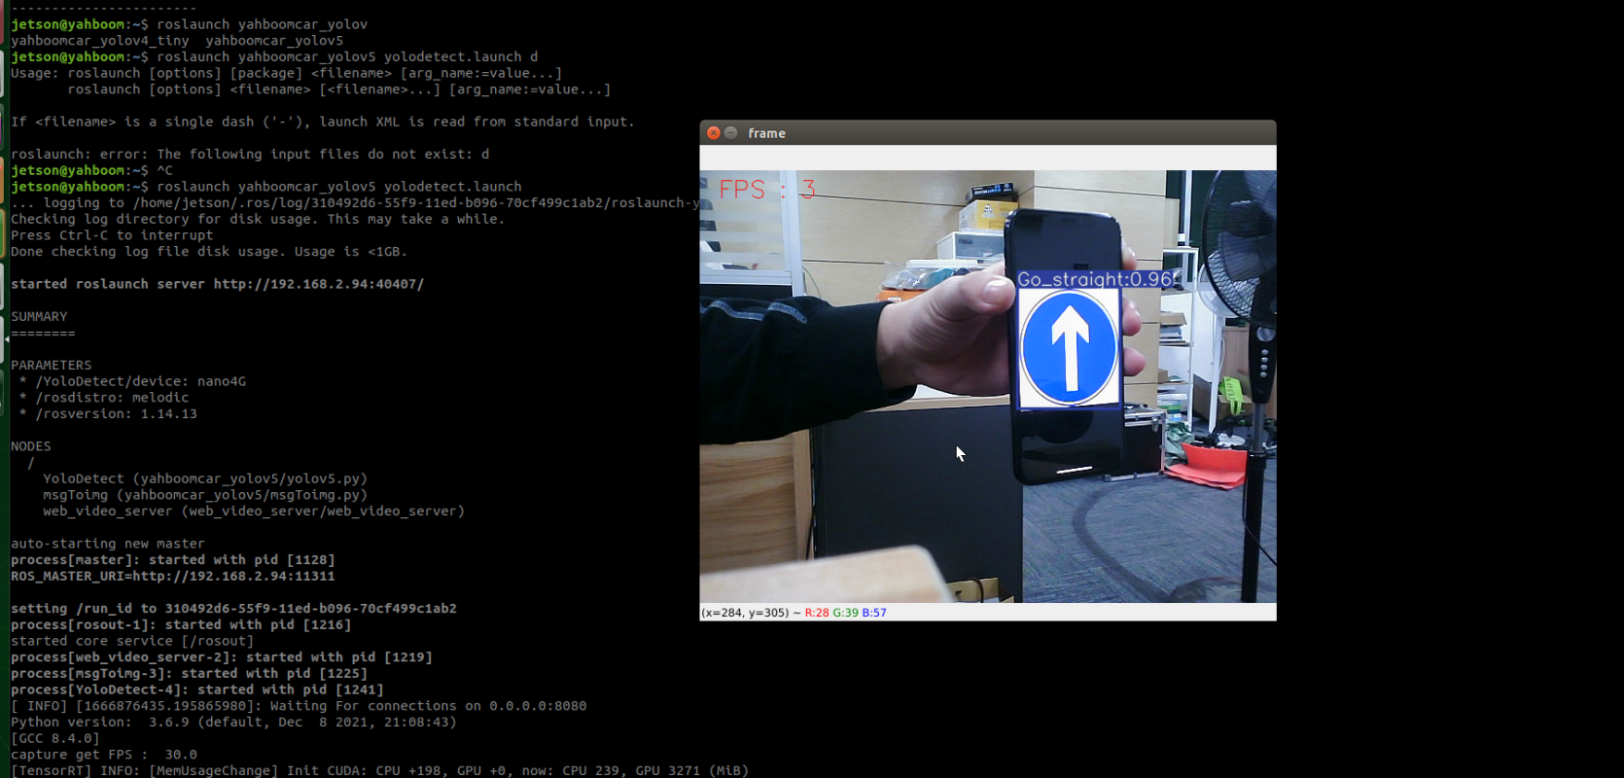Screen dimensions: 1624x778
Task: Click the B:57 blue value in status bar
Action: (x=874, y=613)
